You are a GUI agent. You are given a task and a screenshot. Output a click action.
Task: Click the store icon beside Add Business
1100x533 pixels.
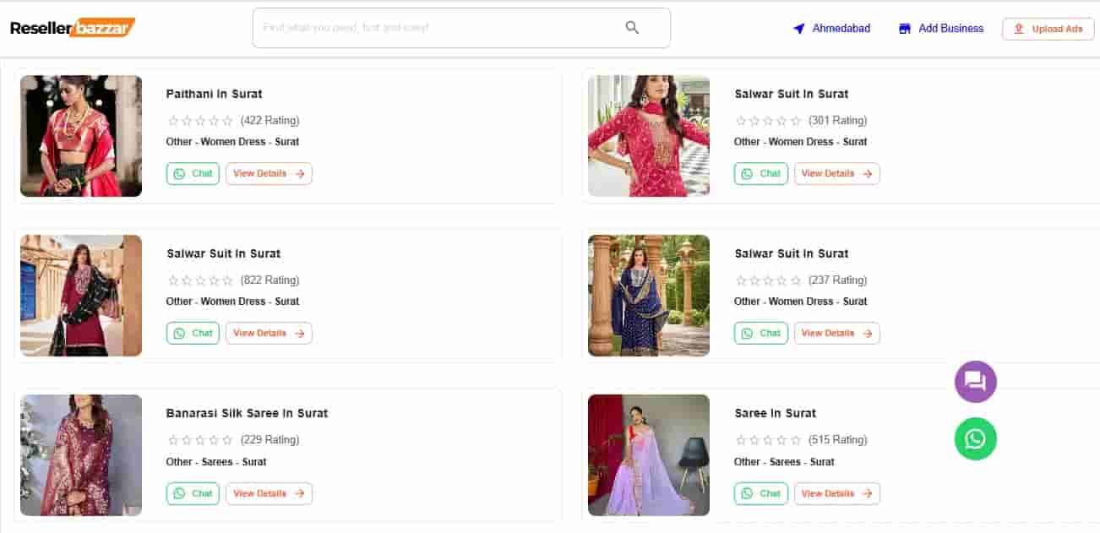pos(905,29)
